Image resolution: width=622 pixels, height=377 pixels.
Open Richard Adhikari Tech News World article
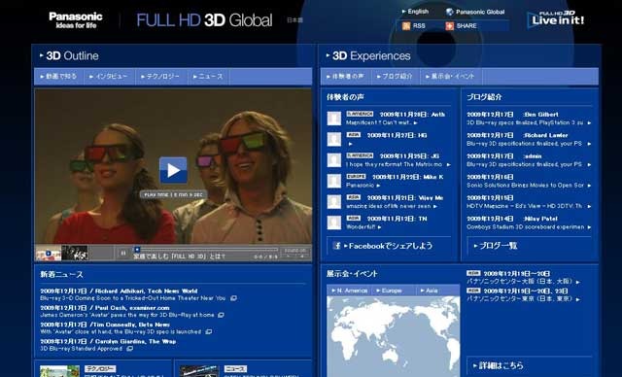119,291
